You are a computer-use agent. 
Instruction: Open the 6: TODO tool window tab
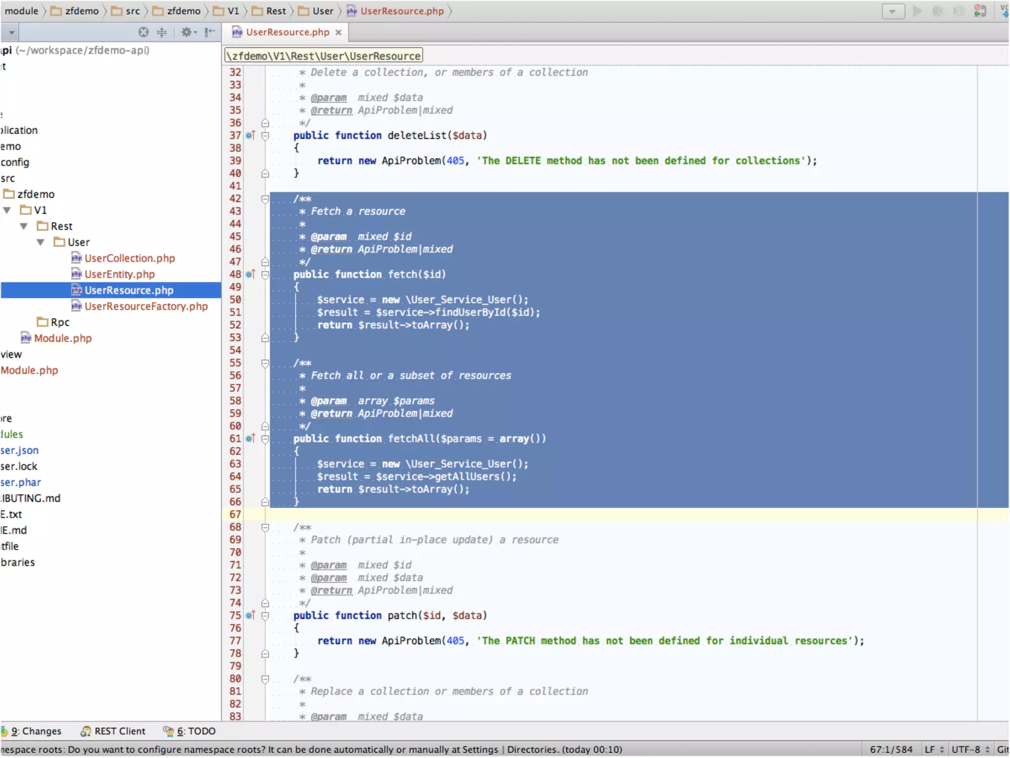pos(196,731)
